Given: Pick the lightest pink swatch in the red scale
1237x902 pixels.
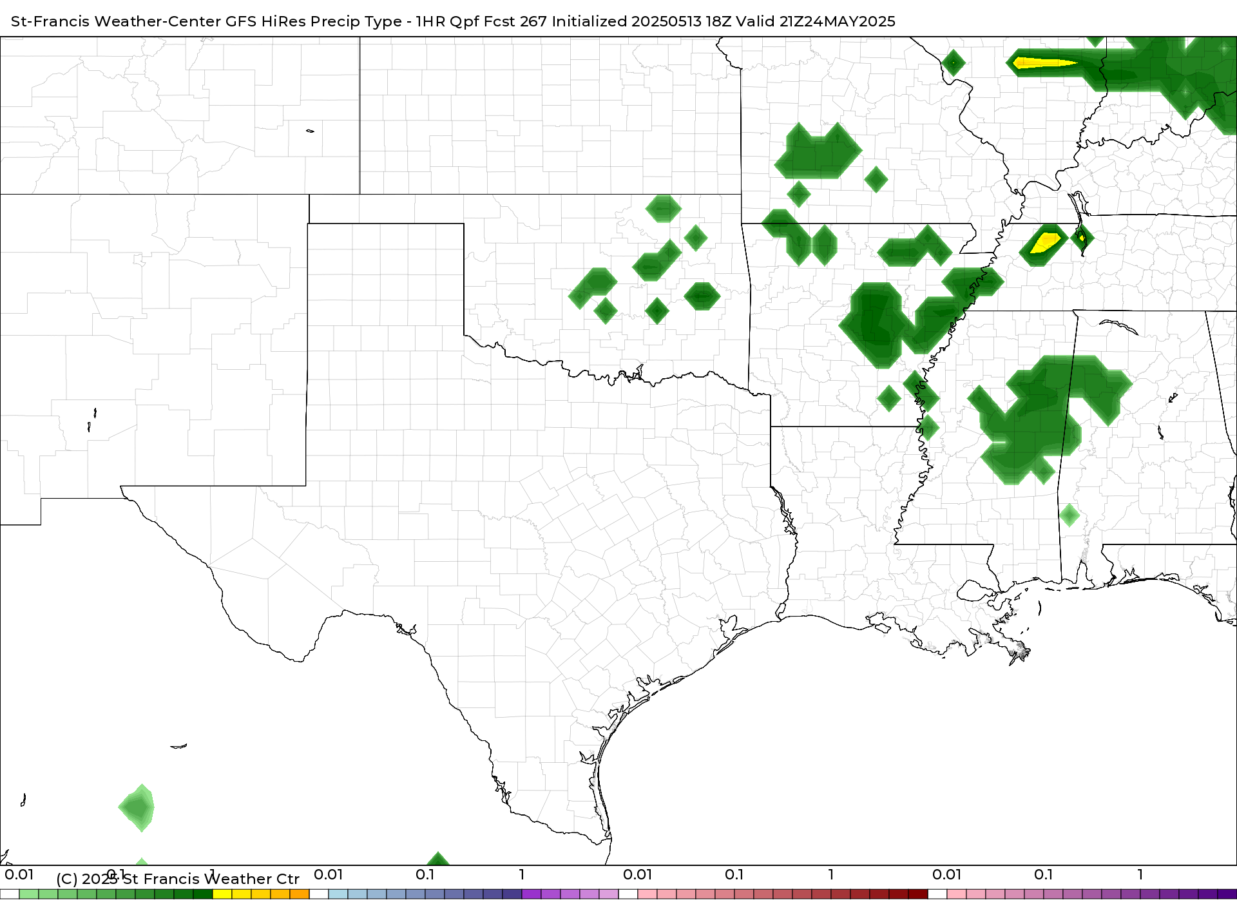Looking at the screenshot, I should (647, 894).
